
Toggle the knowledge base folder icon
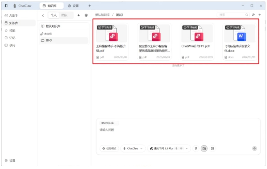click(x=204, y=148)
